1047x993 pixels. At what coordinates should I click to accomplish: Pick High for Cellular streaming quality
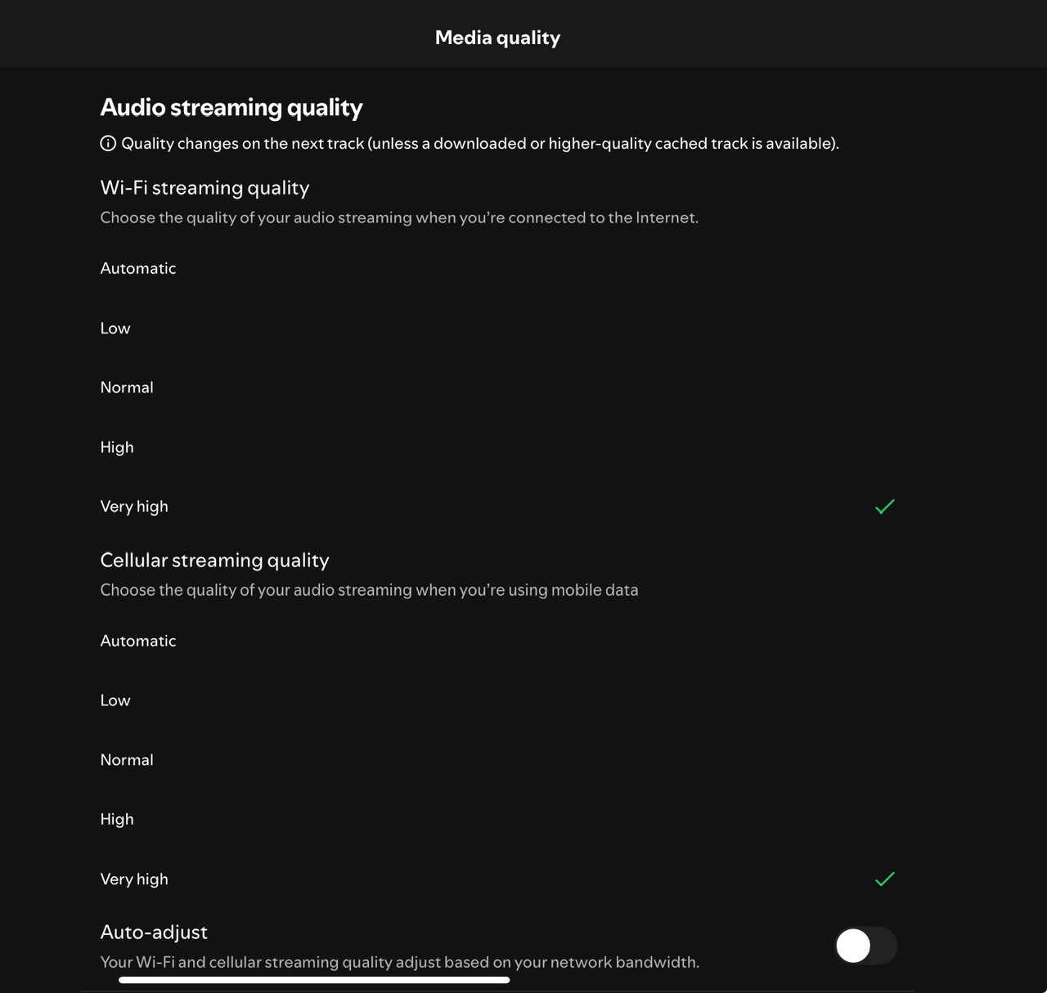(117, 820)
